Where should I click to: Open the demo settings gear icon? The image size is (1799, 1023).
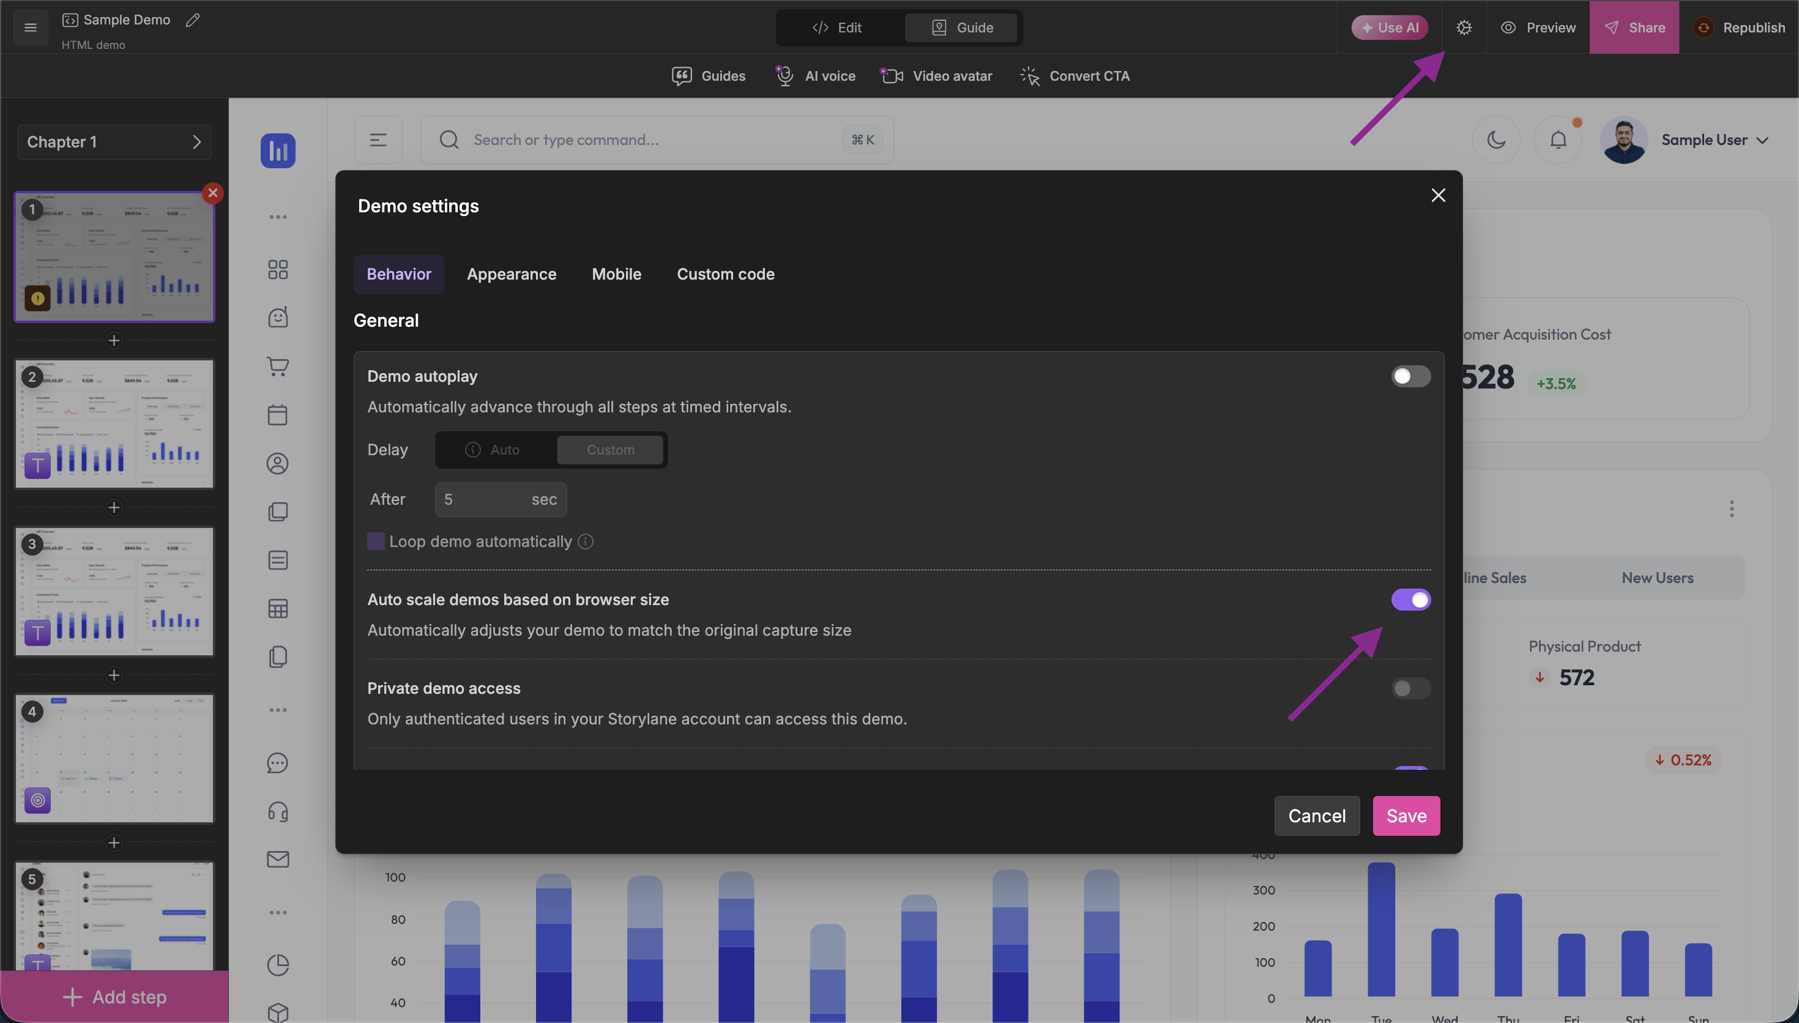pyautogui.click(x=1463, y=28)
